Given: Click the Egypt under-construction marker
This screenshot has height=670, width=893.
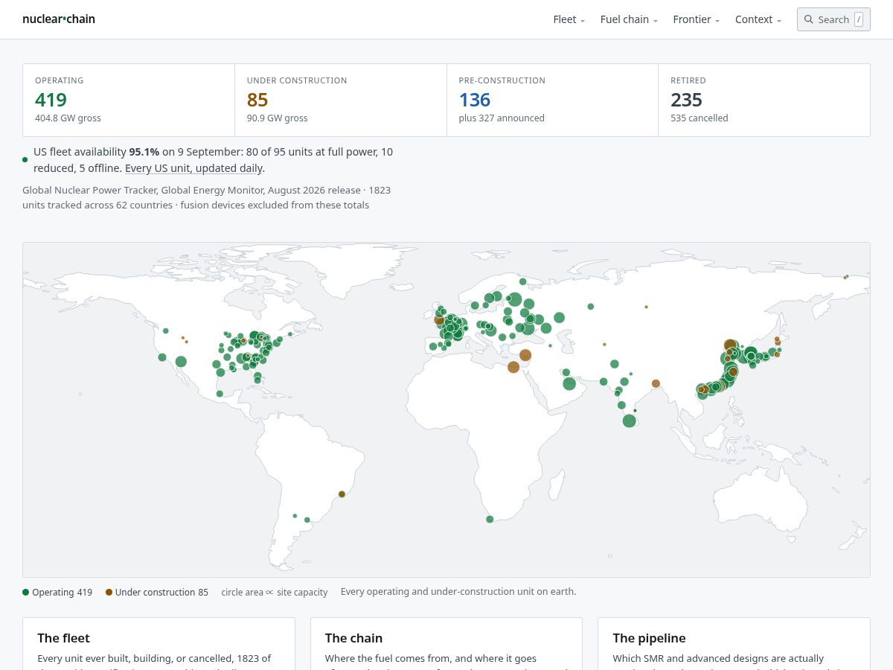Looking at the screenshot, I should click(x=513, y=367).
